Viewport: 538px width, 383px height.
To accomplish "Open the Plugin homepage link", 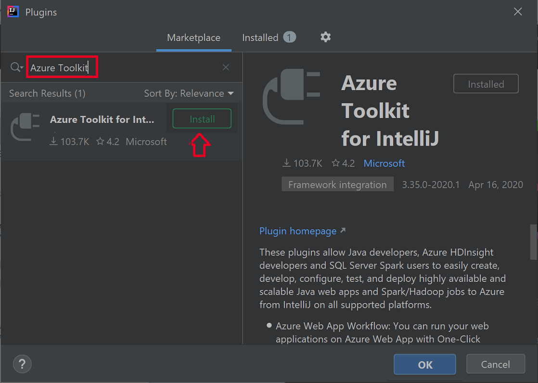I will tap(298, 231).
